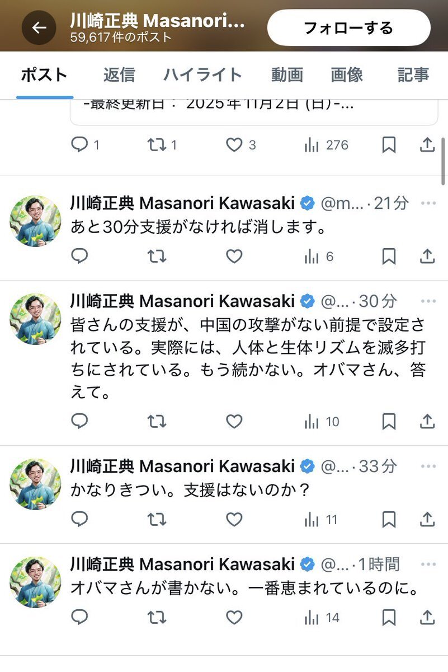The height and width of the screenshot is (672, 448).
Task: Select the 動画 tab
Action: [x=287, y=74]
